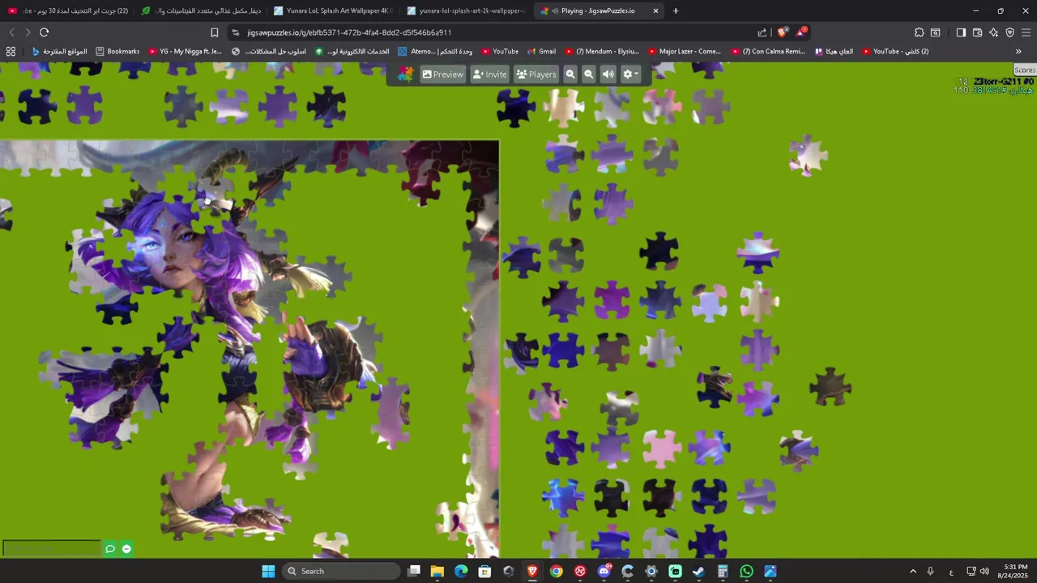Close the Playing - JigsawPuzzles.io tab

click(x=655, y=11)
